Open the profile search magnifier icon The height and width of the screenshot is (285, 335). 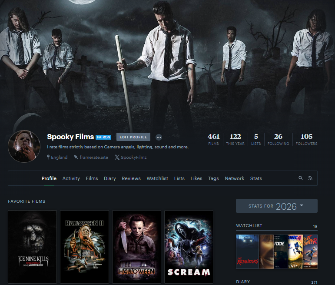click(300, 178)
